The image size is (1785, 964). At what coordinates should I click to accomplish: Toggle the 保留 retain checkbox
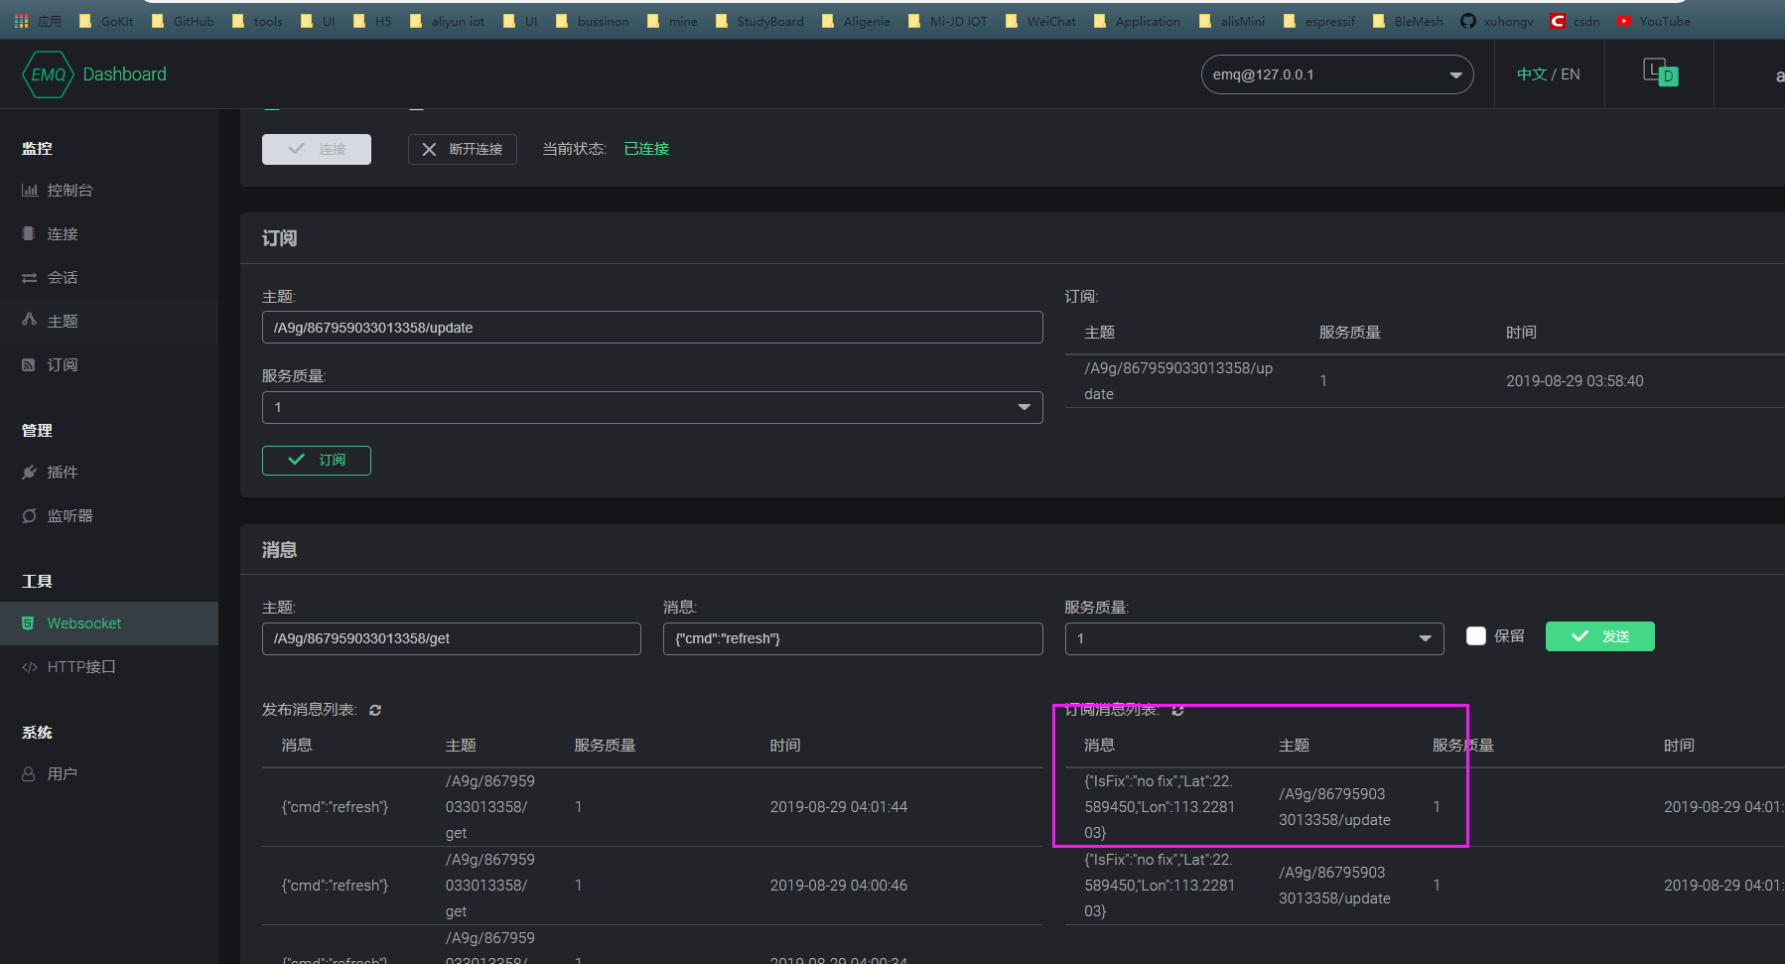(x=1476, y=636)
